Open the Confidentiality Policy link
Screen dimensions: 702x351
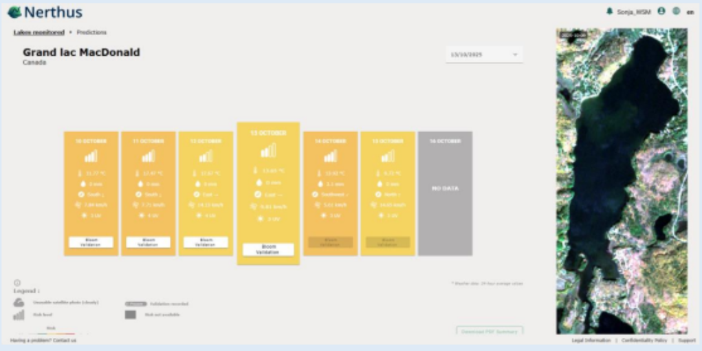(644, 341)
